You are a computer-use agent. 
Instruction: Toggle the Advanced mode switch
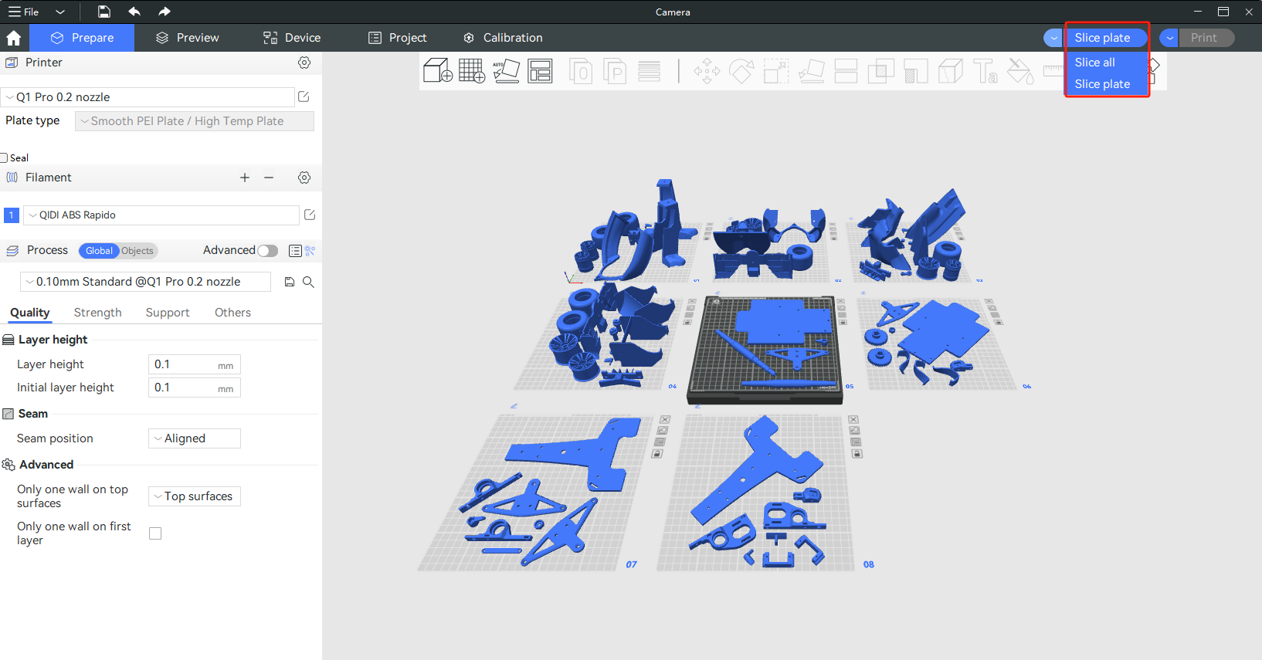[x=267, y=251]
